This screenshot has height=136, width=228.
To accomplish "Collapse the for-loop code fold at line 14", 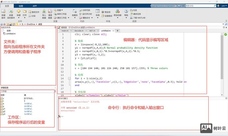I will tap(69, 78).
